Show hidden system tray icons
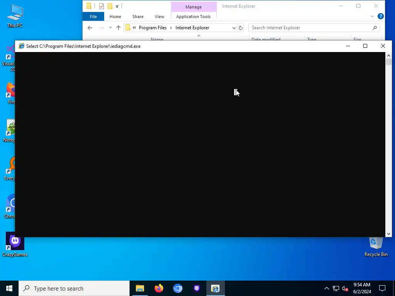The image size is (395, 296). (x=326, y=288)
